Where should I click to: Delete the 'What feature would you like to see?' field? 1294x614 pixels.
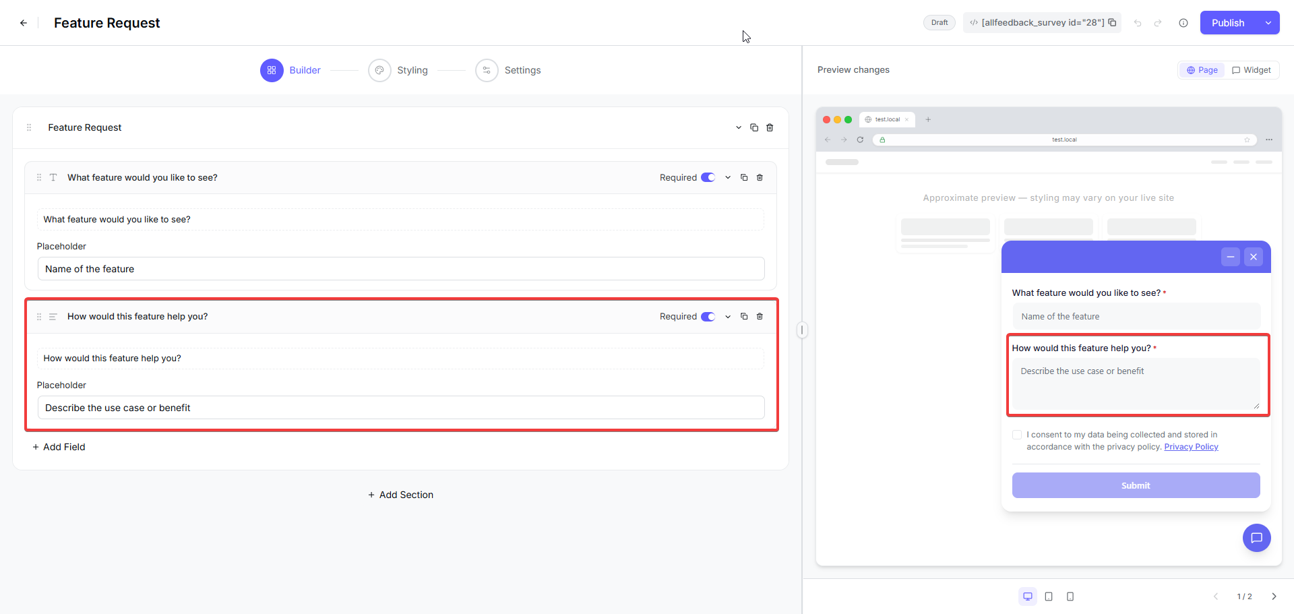coord(760,177)
